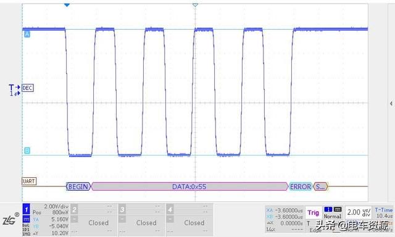
Task: Click the cursor A horizontal marker label
Action: (27, 34)
